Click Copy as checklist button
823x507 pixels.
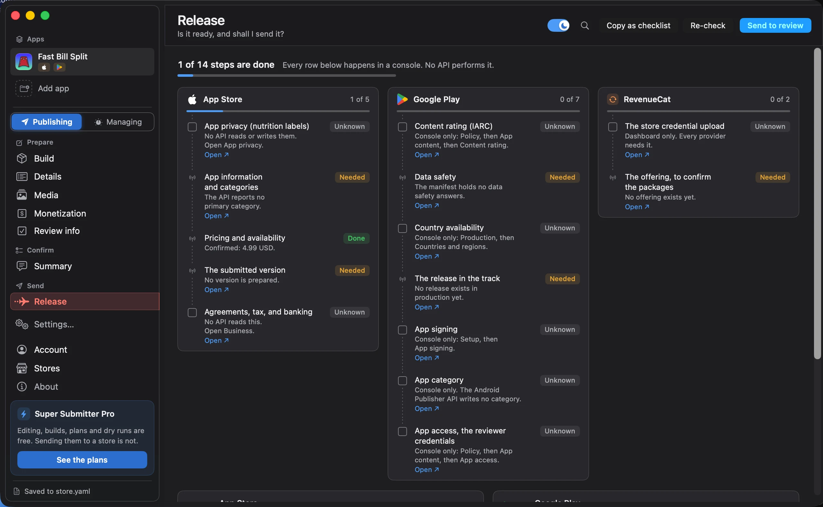638,25
